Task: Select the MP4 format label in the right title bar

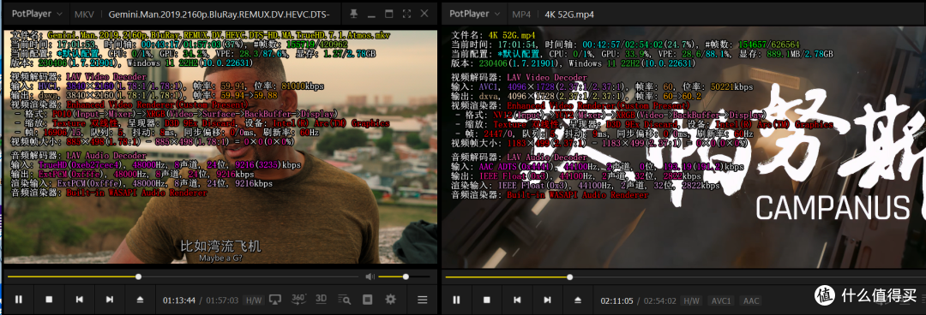Action: pos(521,14)
